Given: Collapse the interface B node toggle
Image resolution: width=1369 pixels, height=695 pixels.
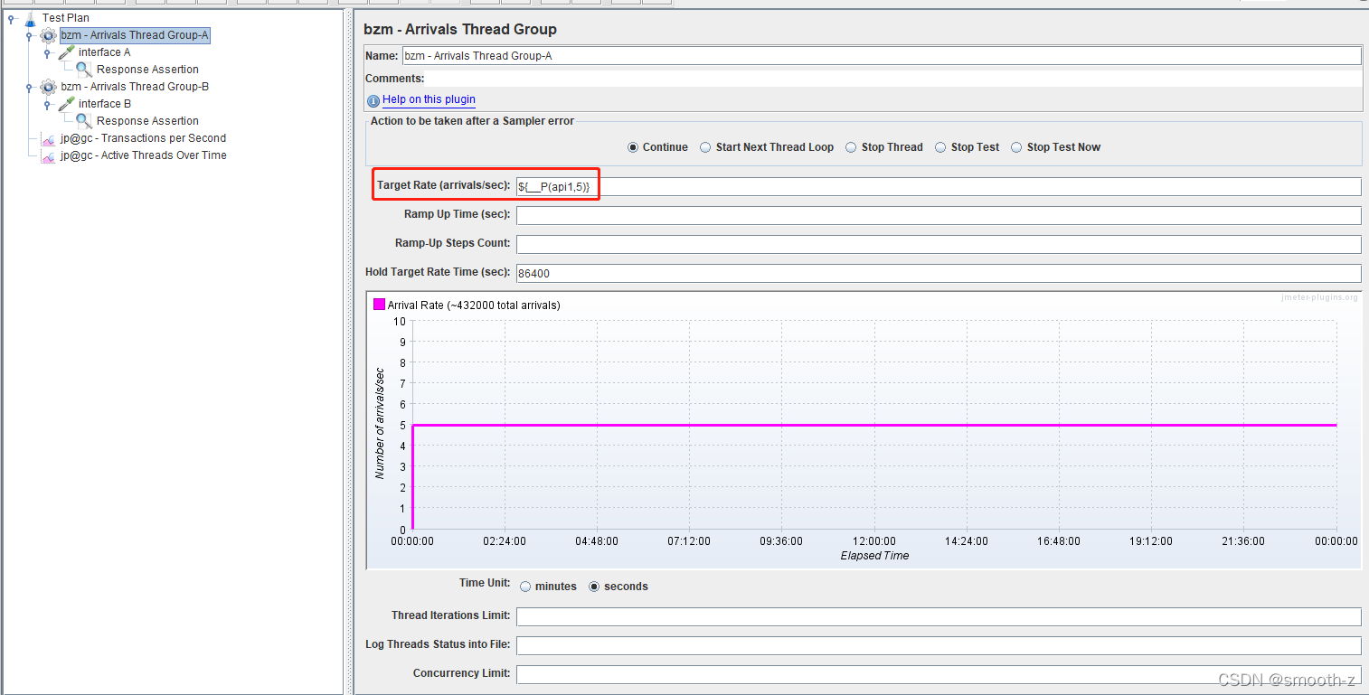Looking at the screenshot, I should (47, 105).
